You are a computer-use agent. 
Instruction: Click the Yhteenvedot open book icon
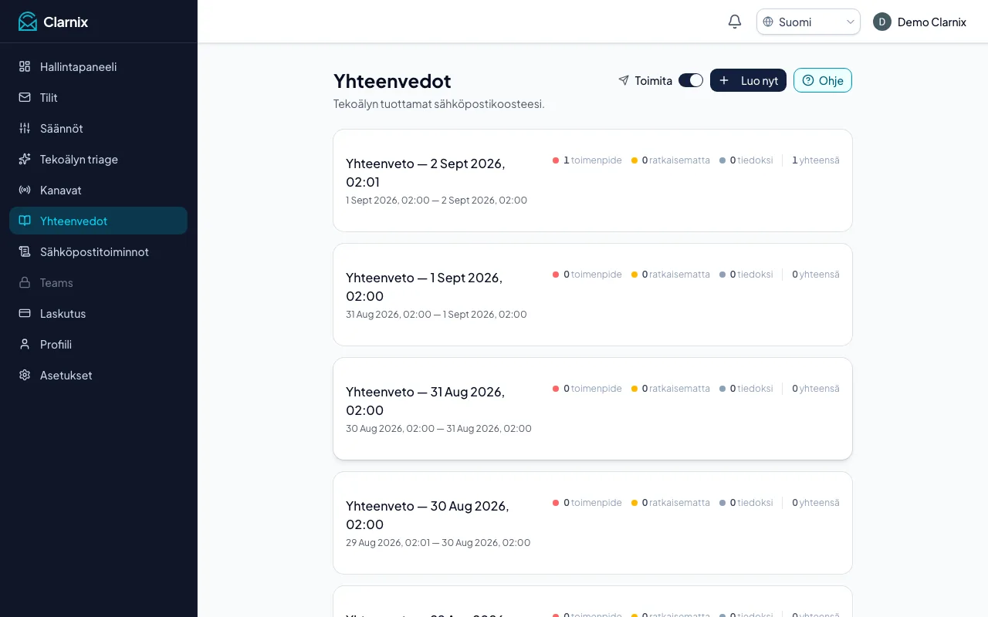pyautogui.click(x=25, y=221)
